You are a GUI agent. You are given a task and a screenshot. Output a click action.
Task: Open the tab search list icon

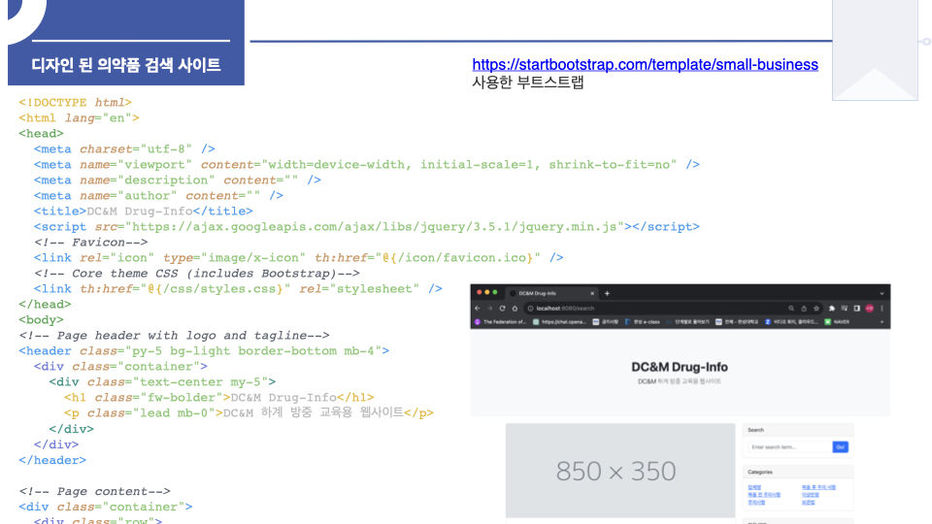pyautogui.click(x=844, y=309)
